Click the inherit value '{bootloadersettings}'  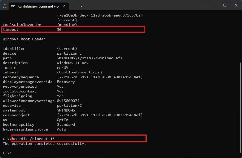tap(79, 72)
